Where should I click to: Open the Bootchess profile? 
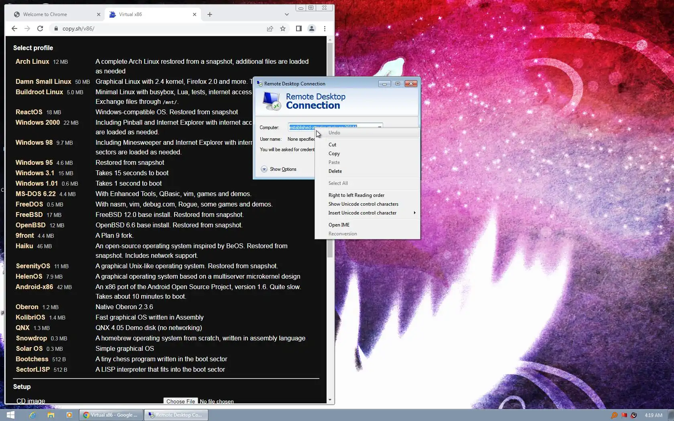click(32, 359)
